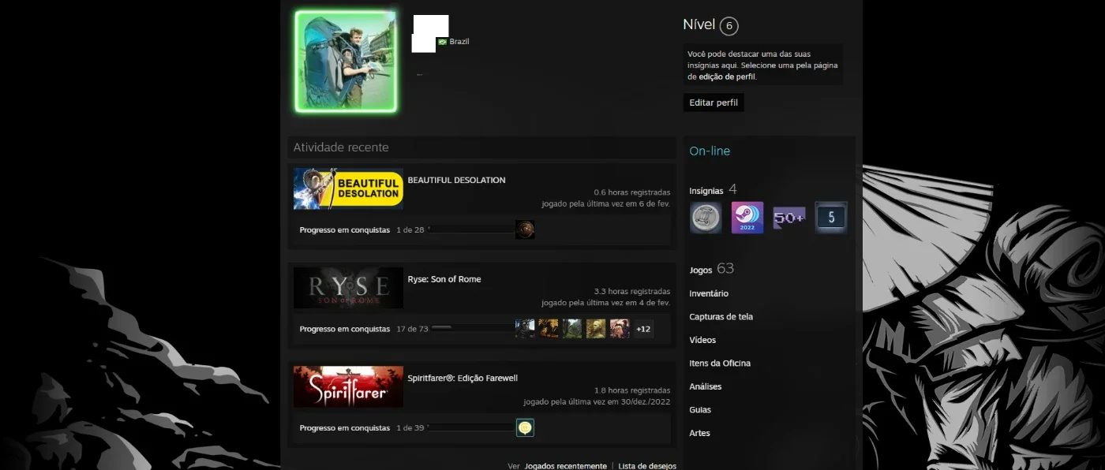The width and height of the screenshot is (1105, 470).
Task: Click '1.8 horas registradas' text
Action: [632, 390]
